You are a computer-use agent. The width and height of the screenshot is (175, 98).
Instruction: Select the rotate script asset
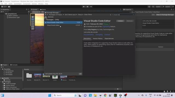tap(55, 76)
